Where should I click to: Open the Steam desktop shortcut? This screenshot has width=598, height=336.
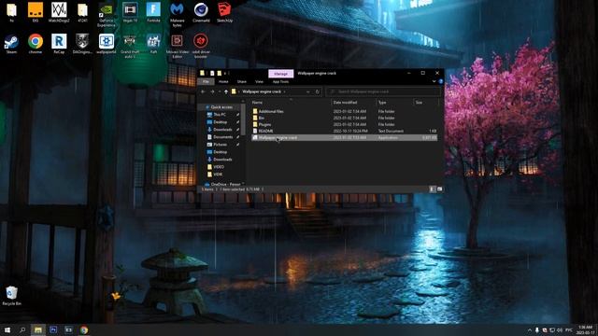(x=11, y=43)
